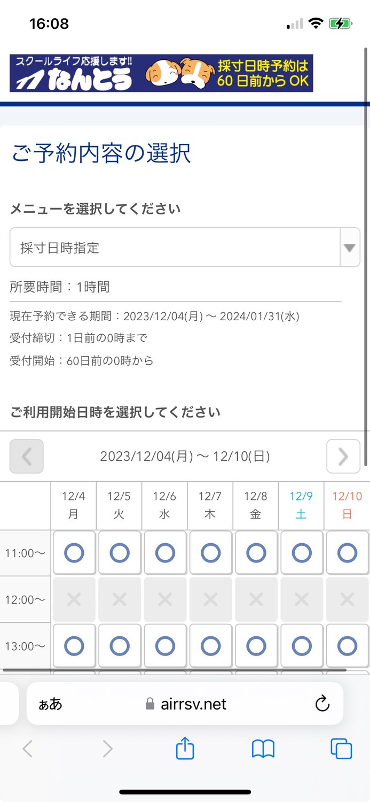Pick the 11:00 slot for Saturday 12/9

pyautogui.click(x=302, y=553)
